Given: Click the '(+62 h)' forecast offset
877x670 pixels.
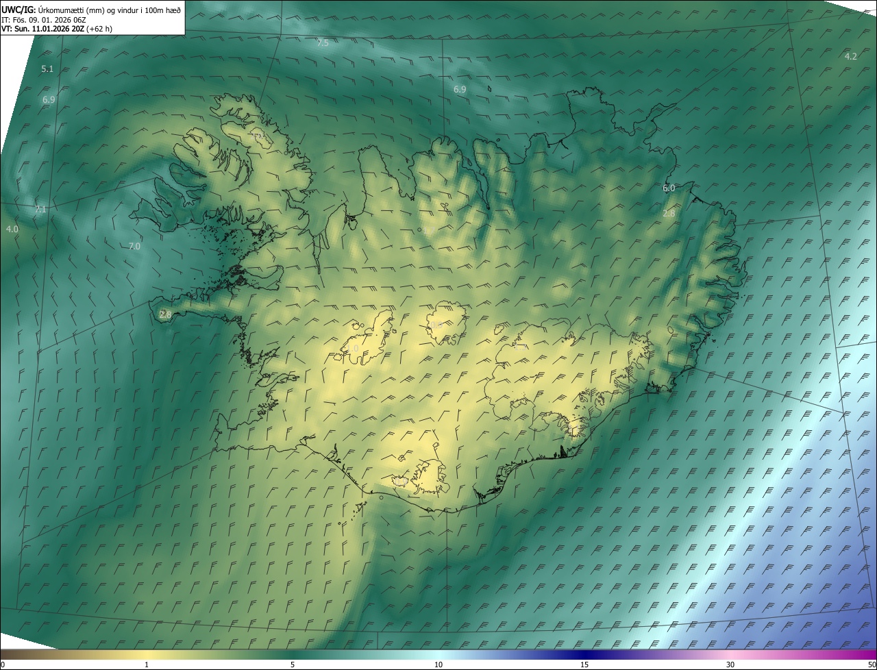Looking at the screenshot, I should coord(99,29).
